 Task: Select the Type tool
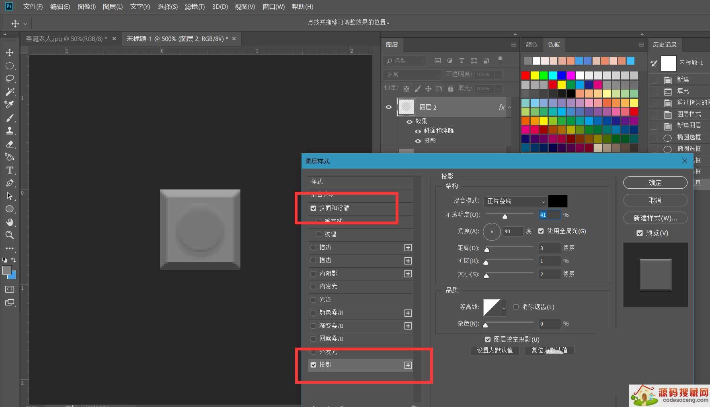pyautogui.click(x=10, y=170)
